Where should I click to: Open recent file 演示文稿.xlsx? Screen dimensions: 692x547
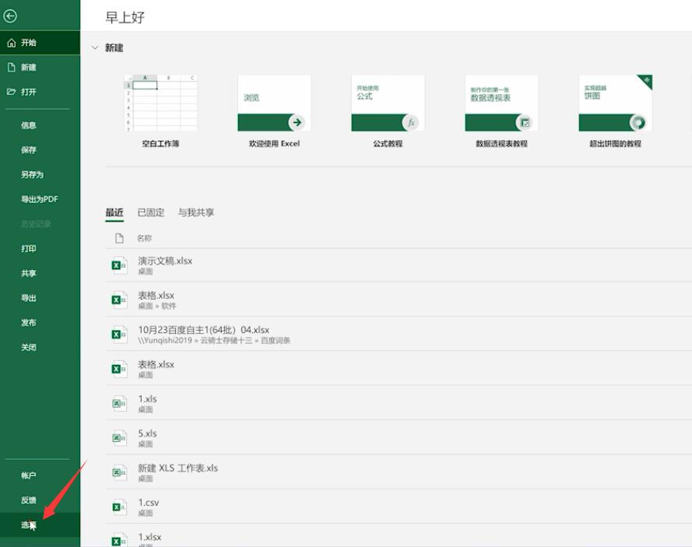pyautogui.click(x=399, y=265)
